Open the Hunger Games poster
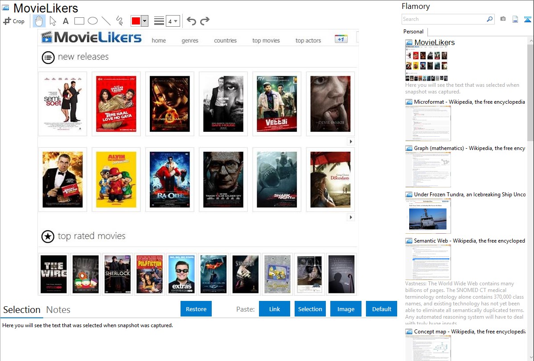534x361 pixels. [169, 104]
